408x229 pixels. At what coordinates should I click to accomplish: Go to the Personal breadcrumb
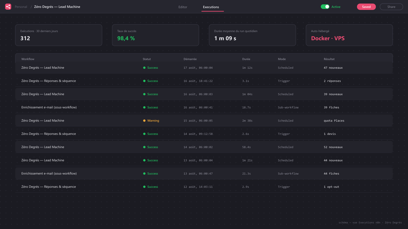coord(21,7)
